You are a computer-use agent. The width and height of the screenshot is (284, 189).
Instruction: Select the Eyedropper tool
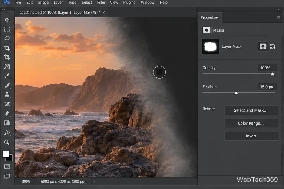[x=7, y=76]
